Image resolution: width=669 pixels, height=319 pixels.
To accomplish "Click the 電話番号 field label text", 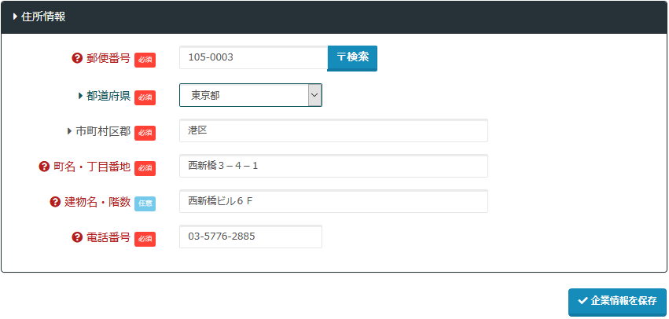I will (108, 237).
